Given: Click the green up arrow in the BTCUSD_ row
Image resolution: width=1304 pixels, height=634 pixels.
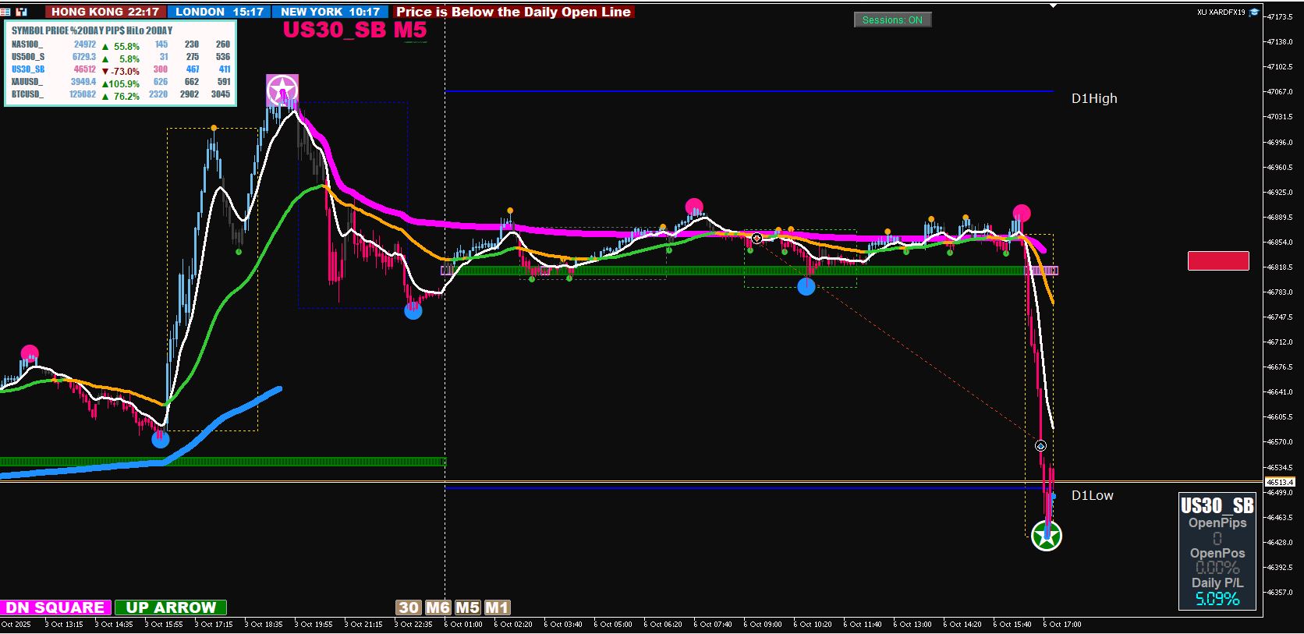Looking at the screenshot, I should tap(105, 96).
